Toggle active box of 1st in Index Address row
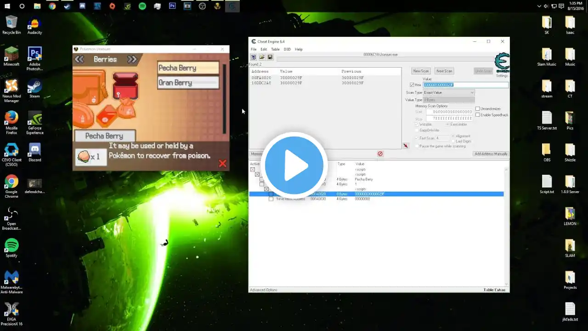 tap(271, 199)
